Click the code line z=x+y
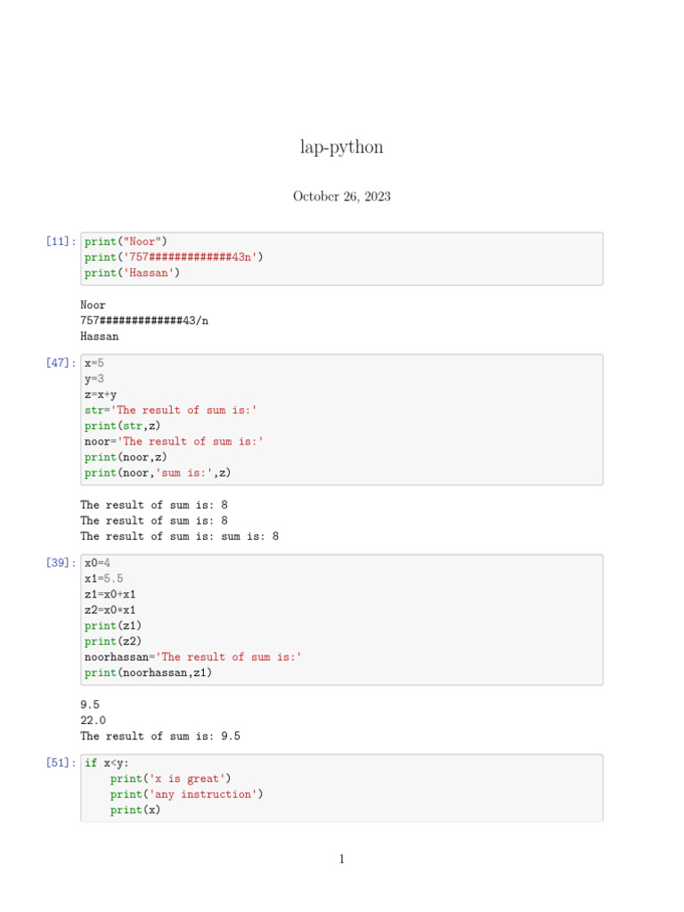 [101, 395]
